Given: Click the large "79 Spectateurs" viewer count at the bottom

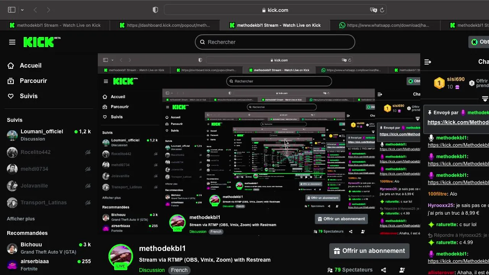Looking at the screenshot, I should click(x=350, y=270).
